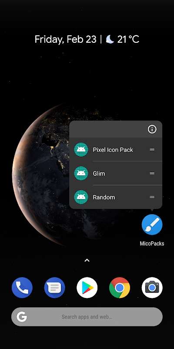The height and width of the screenshot is (349, 174).
Task: Open the Camera app in dock
Action: (152, 287)
